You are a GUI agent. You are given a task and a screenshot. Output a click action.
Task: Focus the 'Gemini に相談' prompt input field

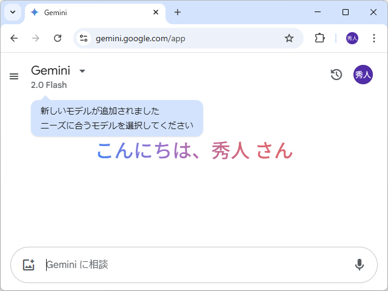[194, 265]
